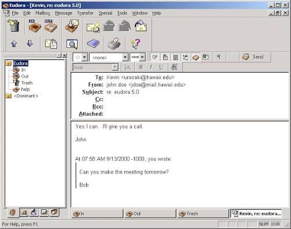Open the signature <none> dropdown

(109, 57)
